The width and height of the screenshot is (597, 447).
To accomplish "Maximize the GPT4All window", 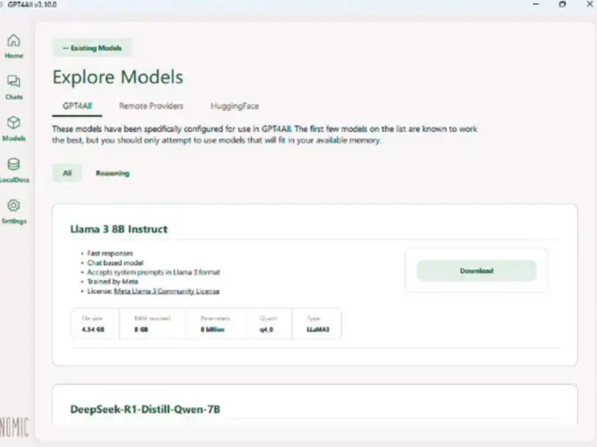I will click(562, 5).
